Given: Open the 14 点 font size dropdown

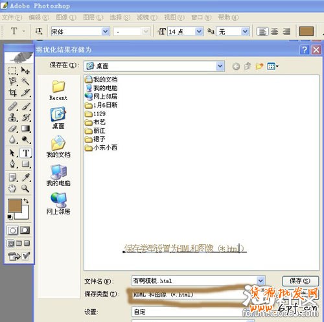Looking at the screenshot, I should (x=199, y=32).
